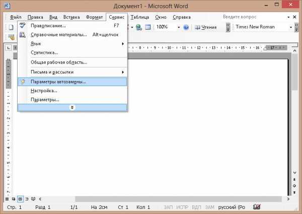Choose Справочные материалы... menu item
302x214 pixels.
[72, 35]
